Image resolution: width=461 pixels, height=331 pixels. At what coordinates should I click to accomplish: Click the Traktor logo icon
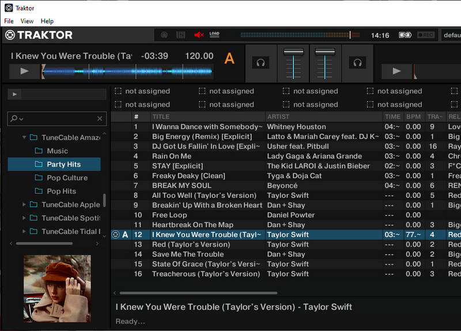[x=10, y=35]
